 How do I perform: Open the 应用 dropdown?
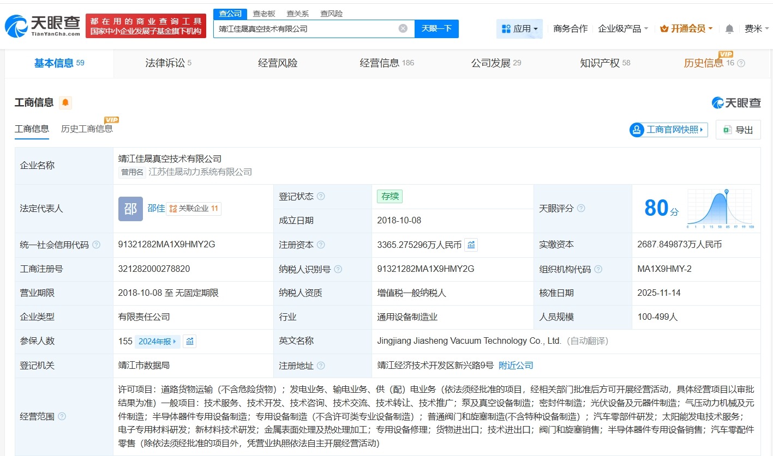tap(519, 28)
